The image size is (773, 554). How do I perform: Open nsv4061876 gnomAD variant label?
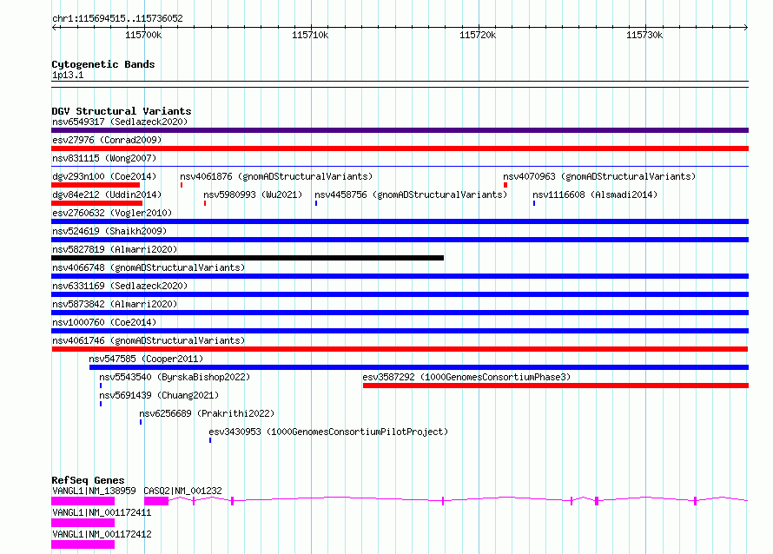[x=276, y=176]
